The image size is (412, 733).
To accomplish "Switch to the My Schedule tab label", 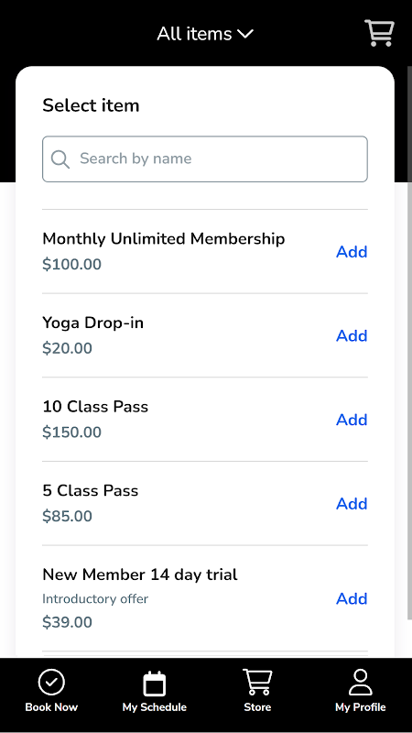I will tap(154, 707).
